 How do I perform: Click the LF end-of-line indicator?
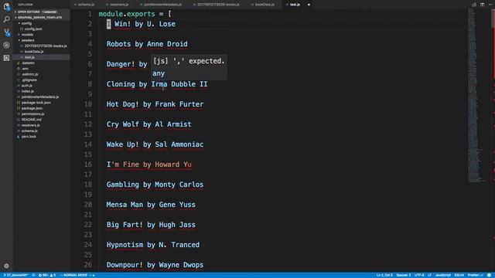click(x=430, y=275)
